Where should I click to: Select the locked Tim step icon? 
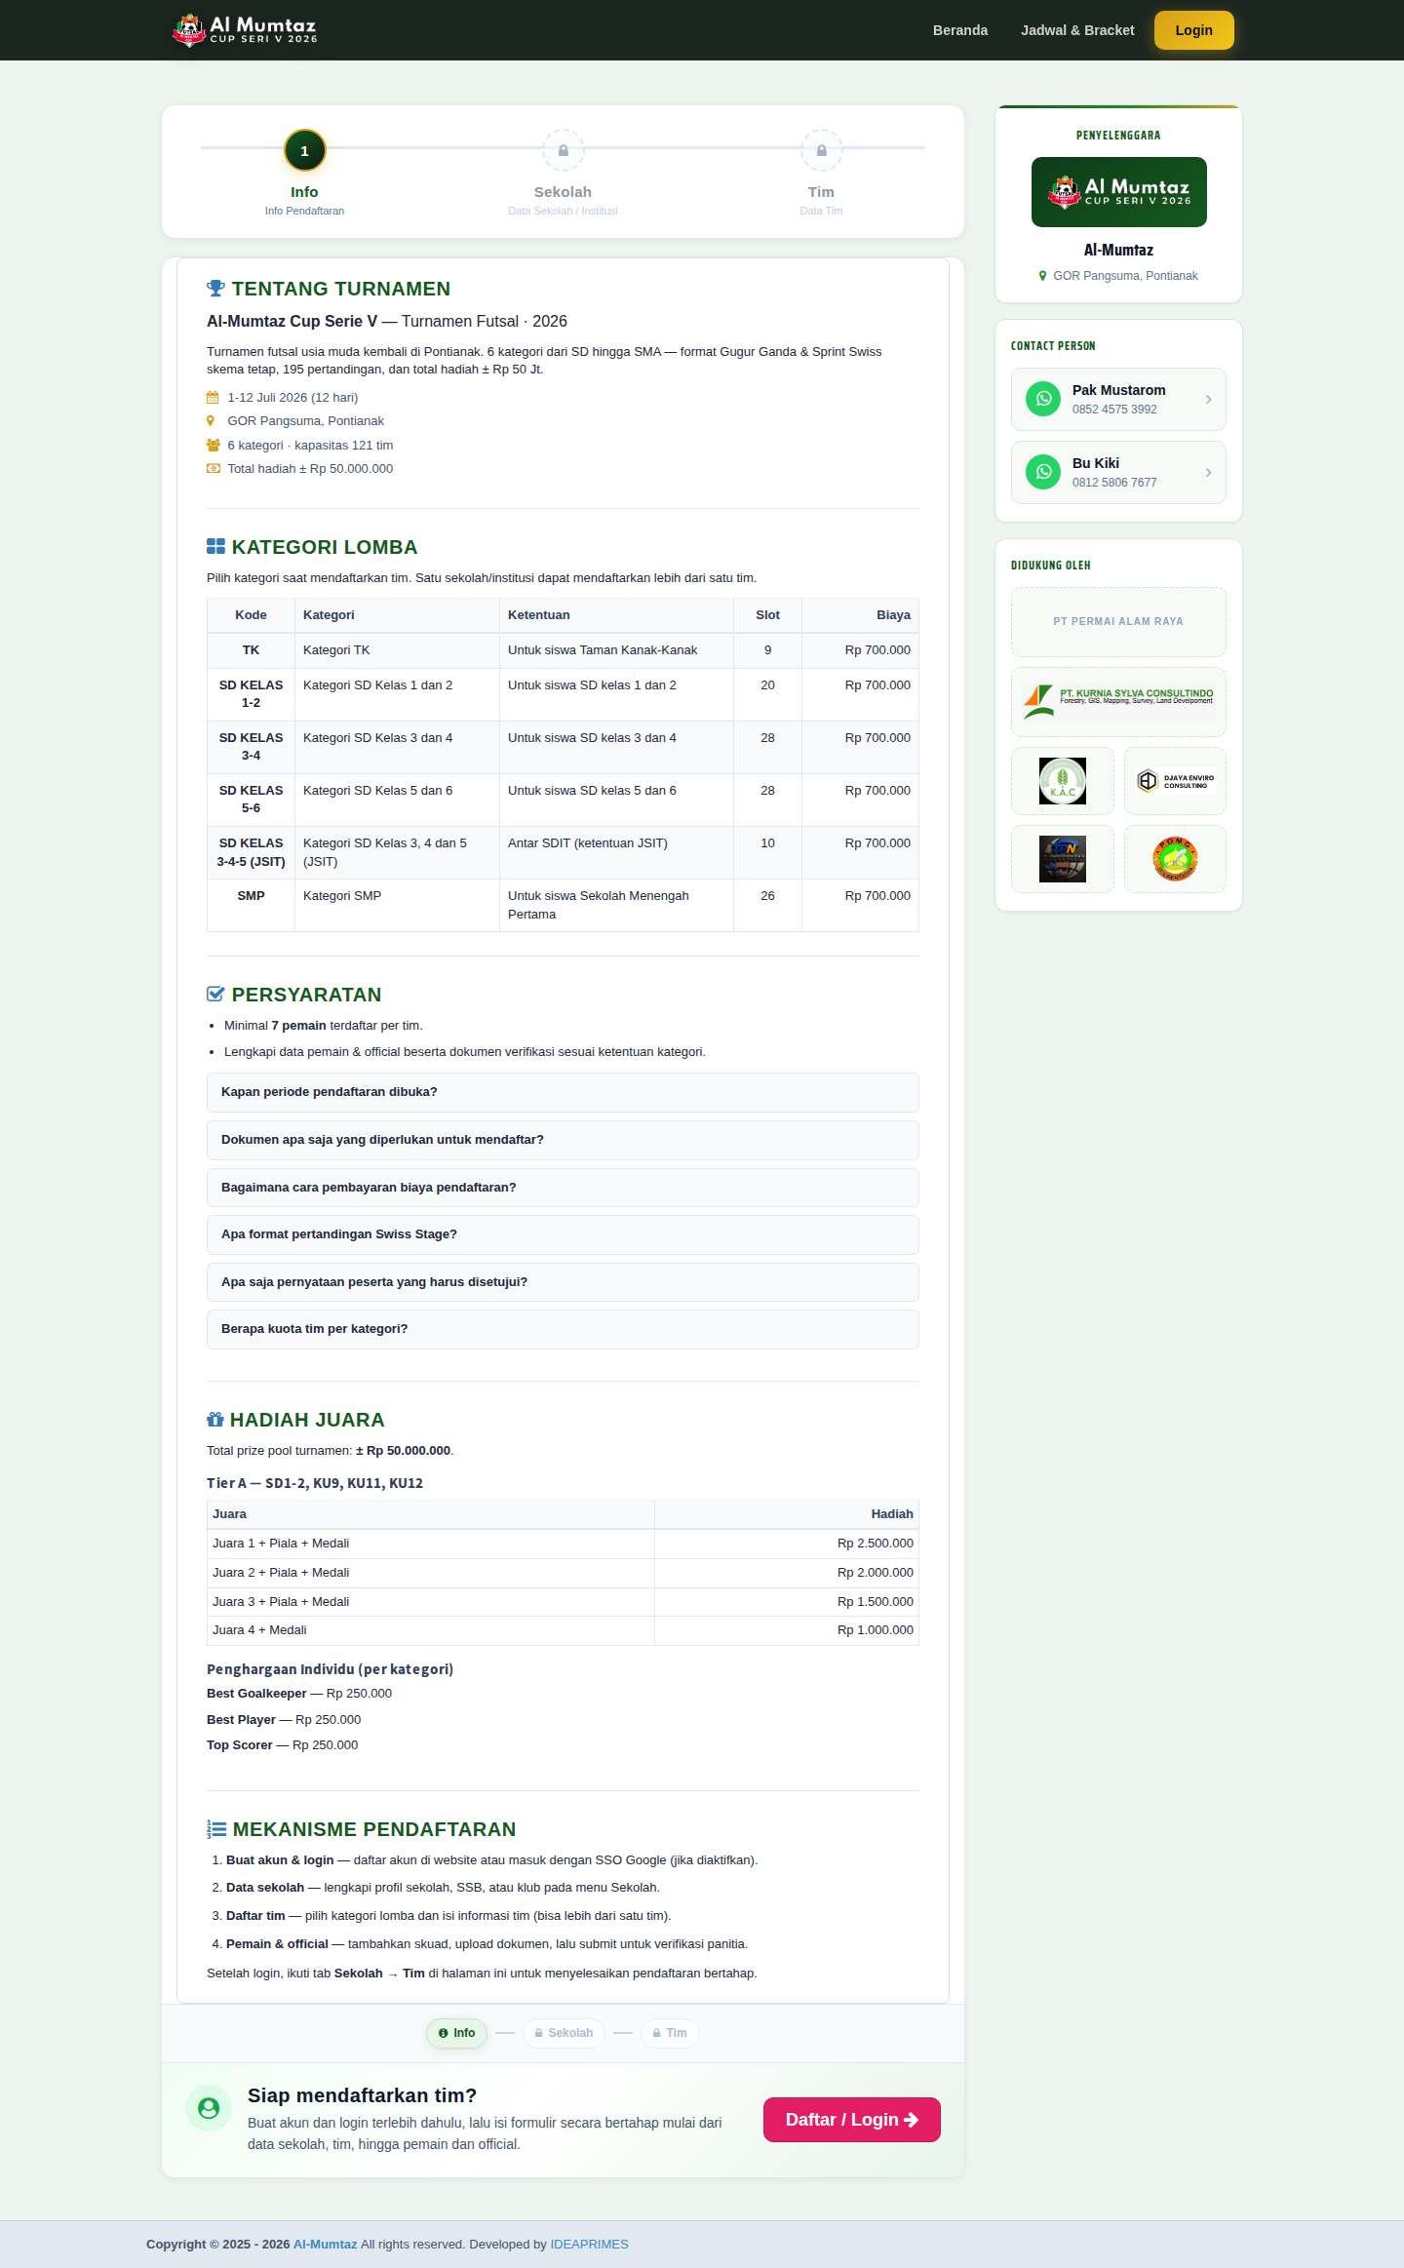point(821,150)
